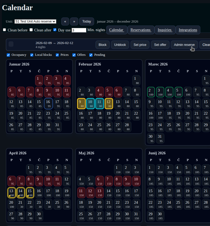Click the Min. nights input field
The image size is (210, 226).
tap(79, 30)
